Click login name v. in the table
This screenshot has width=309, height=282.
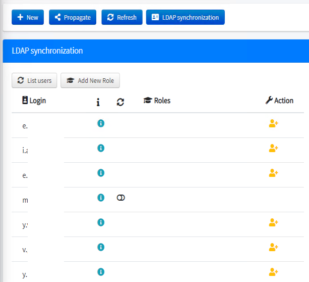pos(25,250)
